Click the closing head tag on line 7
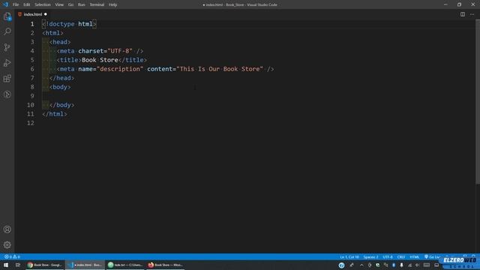Image resolution: width=480 pixels, height=270 pixels. tap(61, 78)
